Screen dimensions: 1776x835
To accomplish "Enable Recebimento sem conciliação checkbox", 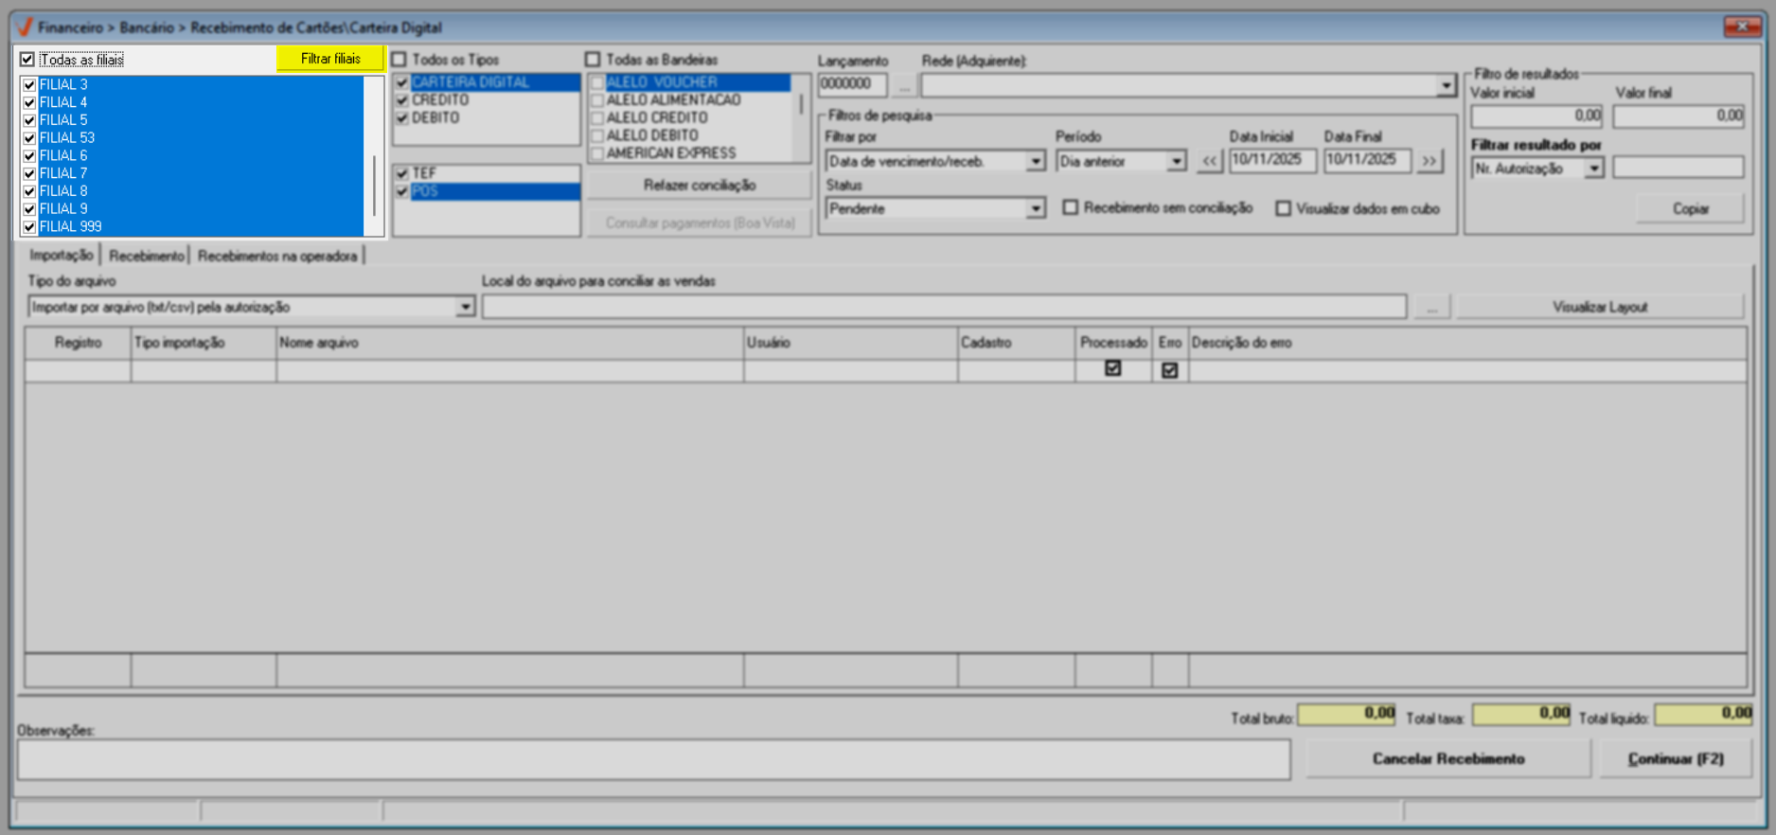I will [x=1071, y=207].
